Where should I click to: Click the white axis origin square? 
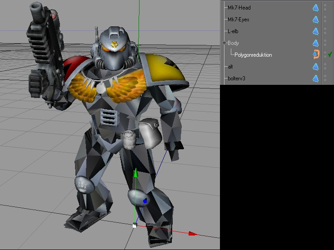(x=135, y=226)
